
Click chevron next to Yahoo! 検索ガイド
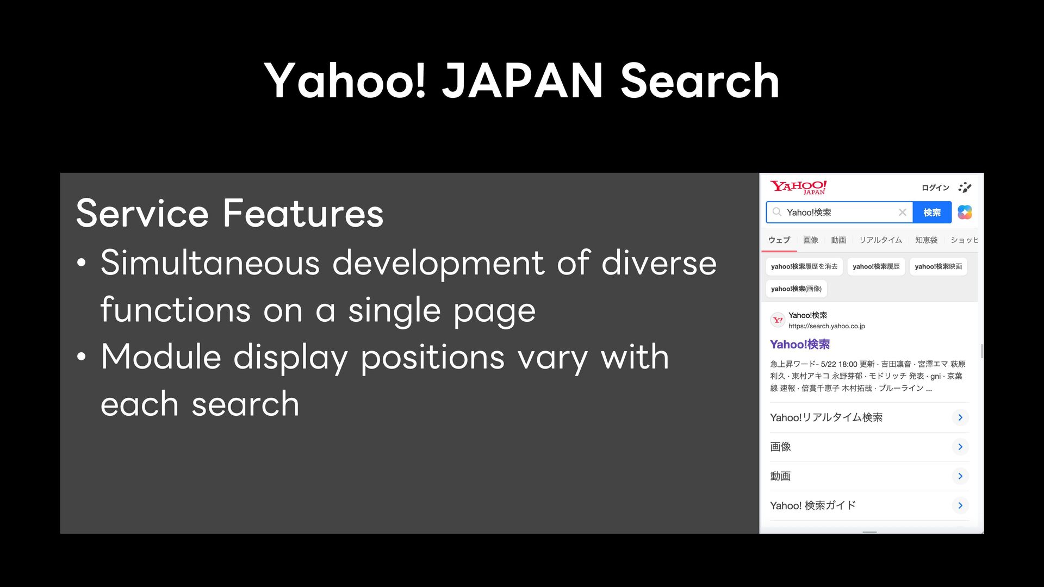pyautogui.click(x=960, y=505)
